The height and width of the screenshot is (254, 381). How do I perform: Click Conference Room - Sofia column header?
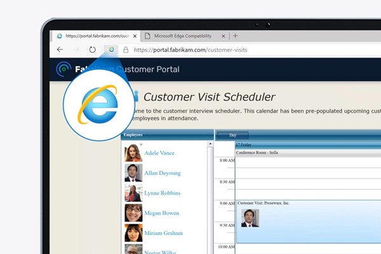pos(308,152)
